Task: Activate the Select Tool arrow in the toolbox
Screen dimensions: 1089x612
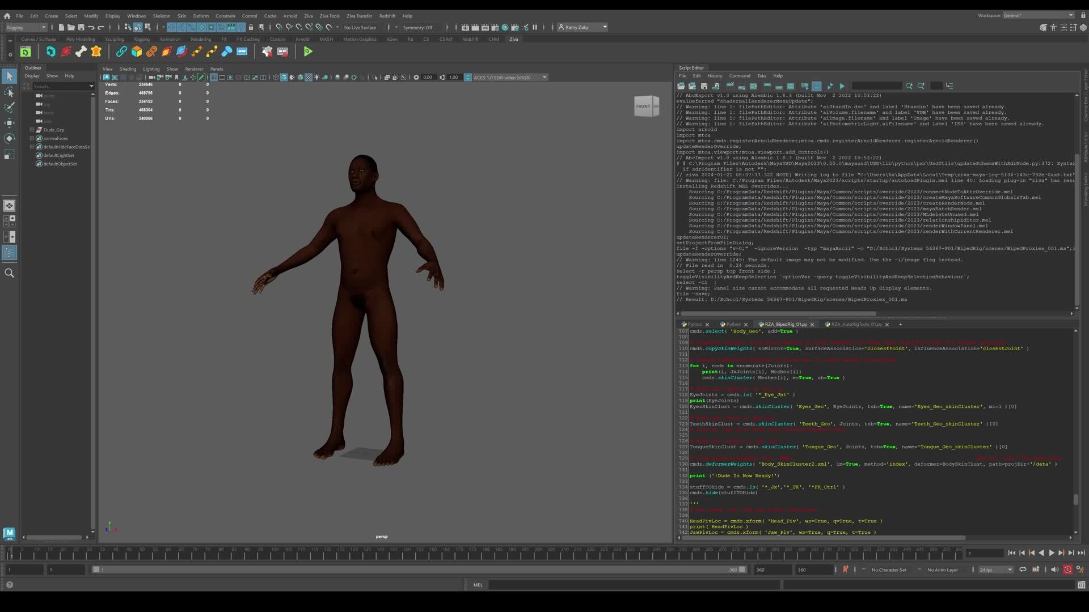Action: 9,76
